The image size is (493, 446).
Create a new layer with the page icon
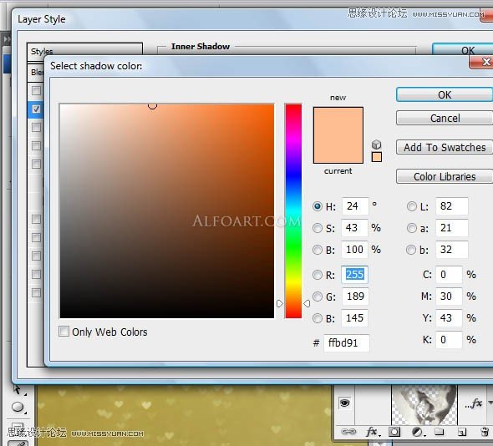point(462,432)
